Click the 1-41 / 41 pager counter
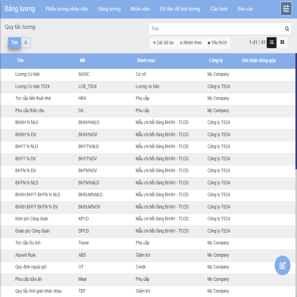The image size is (297, 297). pos(257,42)
